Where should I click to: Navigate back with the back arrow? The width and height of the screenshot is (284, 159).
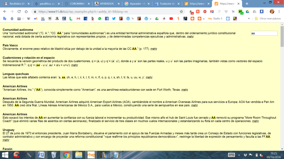[5, 11]
